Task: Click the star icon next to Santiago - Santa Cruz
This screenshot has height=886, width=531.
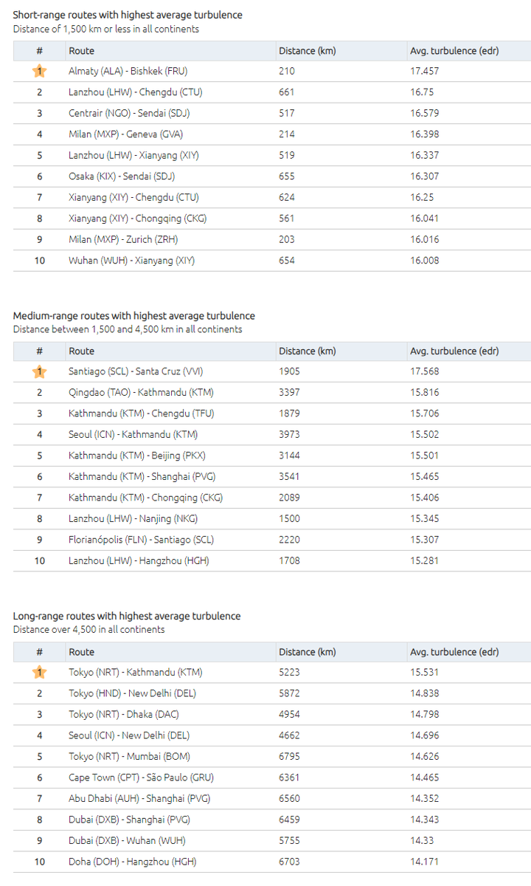Action: 40,371
